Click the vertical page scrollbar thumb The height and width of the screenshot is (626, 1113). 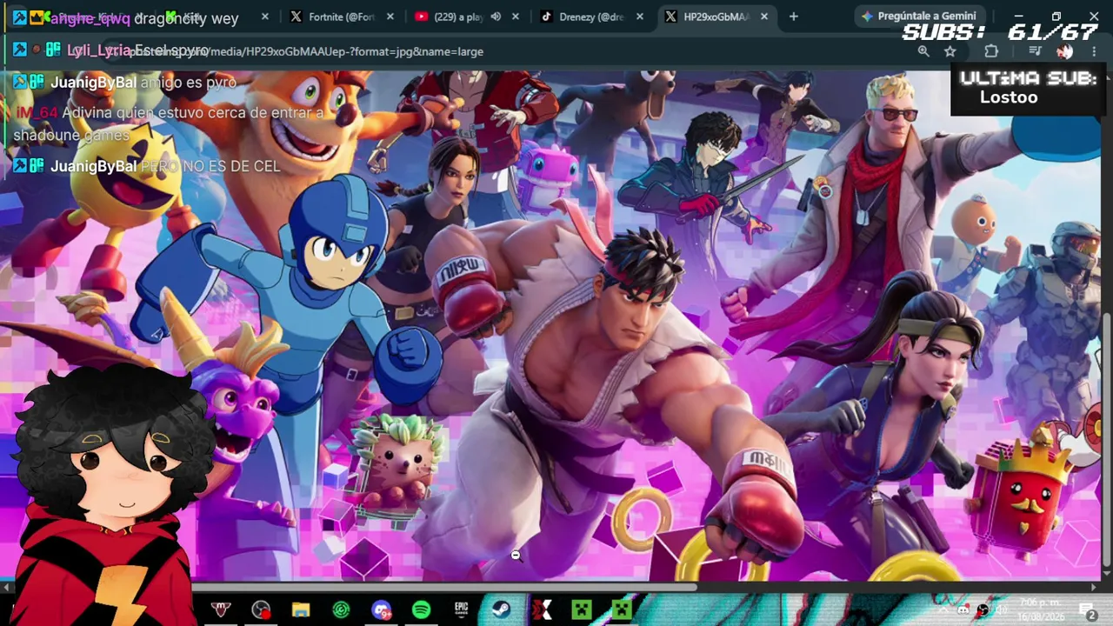[x=1106, y=439]
